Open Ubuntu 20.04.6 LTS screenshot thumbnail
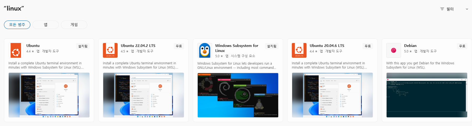Screen dimensions: 472x126 click(332, 95)
